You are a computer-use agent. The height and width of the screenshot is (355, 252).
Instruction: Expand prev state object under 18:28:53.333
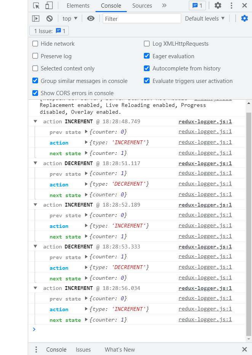pos(86,257)
